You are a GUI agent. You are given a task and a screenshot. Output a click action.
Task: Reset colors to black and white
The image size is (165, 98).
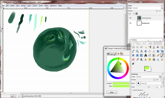pyautogui.click(x=145, y=71)
